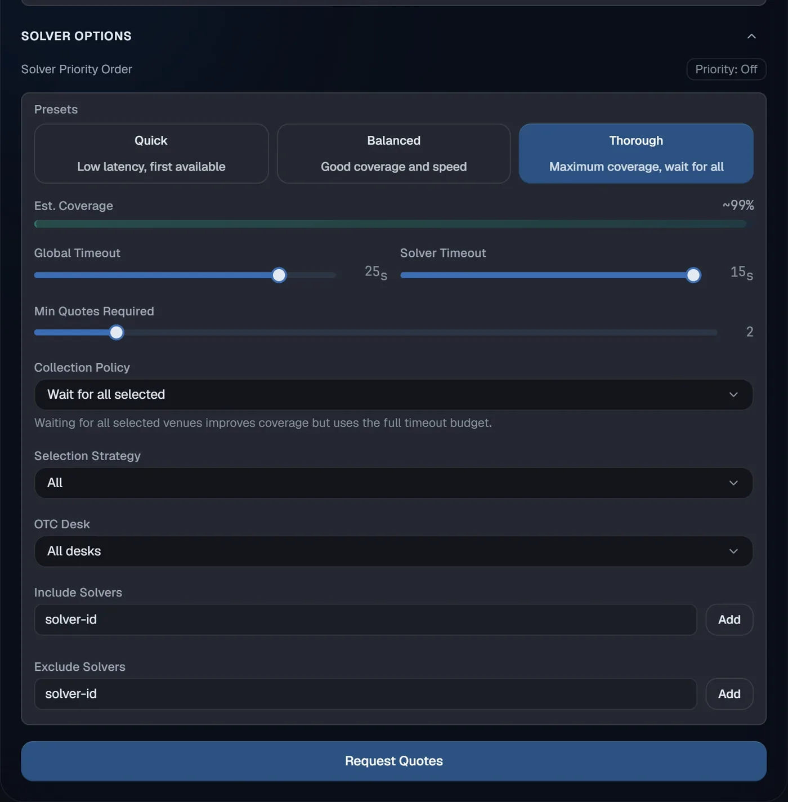This screenshot has height=802, width=788.
Task: Focus the Include Solvers input field
Action: point(365,620)
